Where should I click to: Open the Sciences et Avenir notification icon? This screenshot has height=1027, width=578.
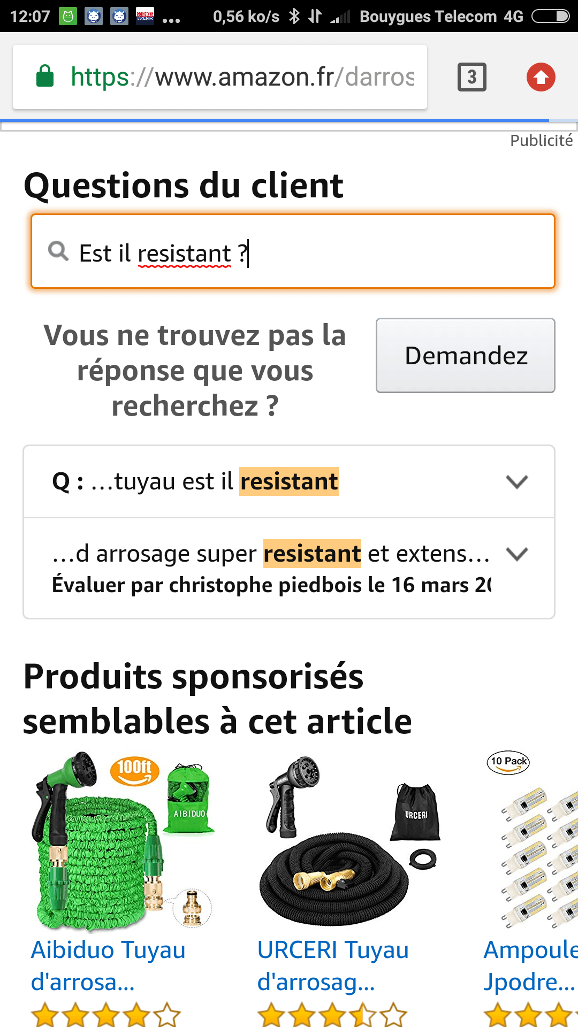click(x=146, y=16)
